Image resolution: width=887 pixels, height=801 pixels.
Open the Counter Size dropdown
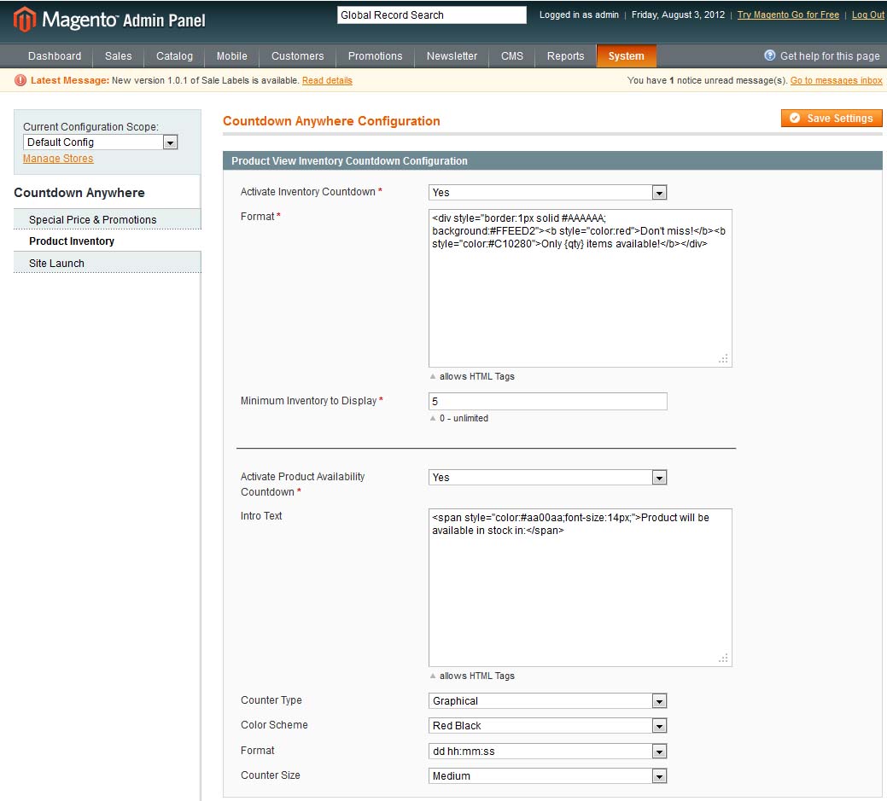547,776
